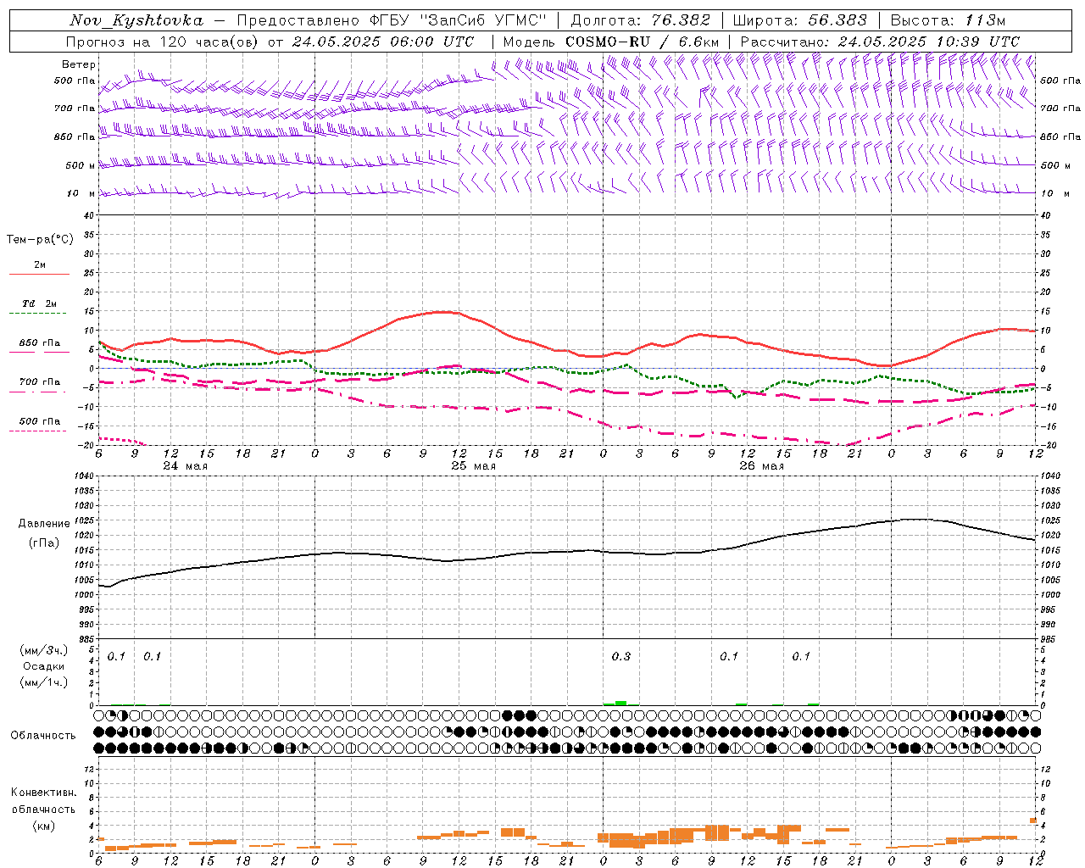Screen dimensions: 1085x868
Task: Select the 24 мая date label
Action: click(x=186, y=466)
